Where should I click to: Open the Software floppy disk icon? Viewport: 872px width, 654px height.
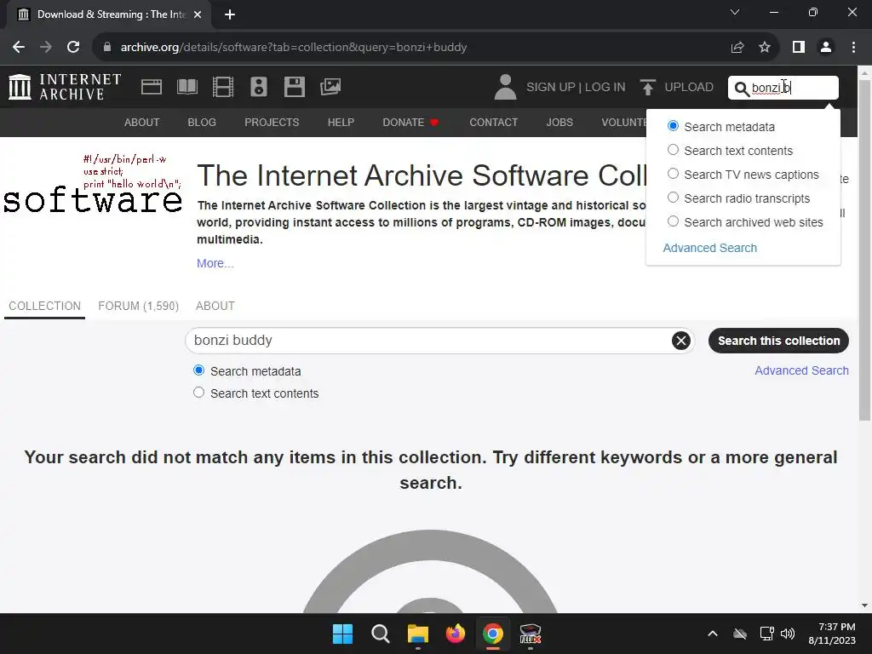coord(294,88)
